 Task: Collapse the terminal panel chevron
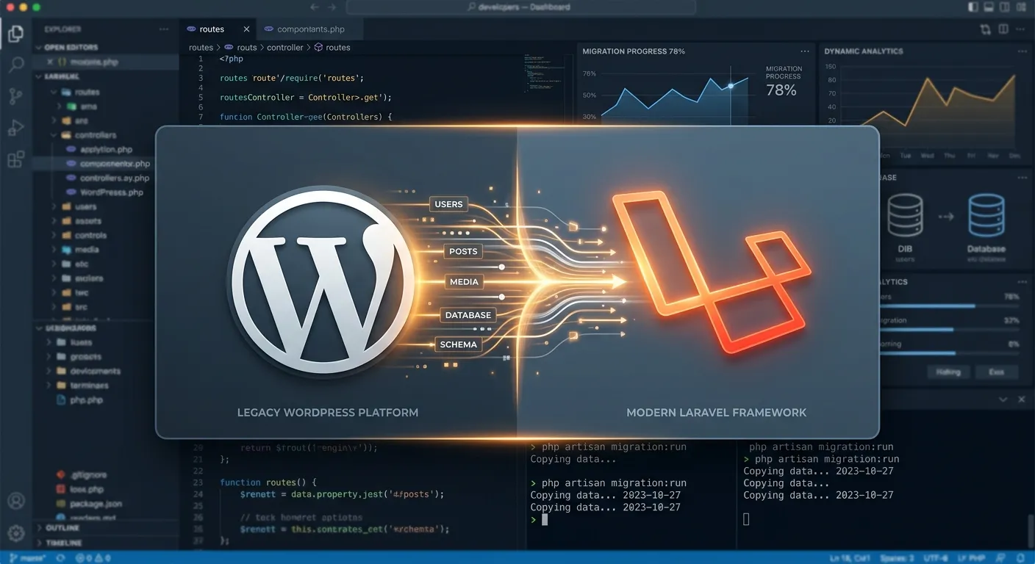click(x=1003, y=399)
